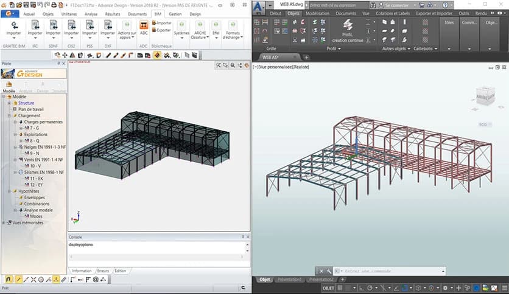The width and height of the screenshot is (509, 294).
Task: Open the Analyse ribbon tab in Advance Design
Action: 91,14
